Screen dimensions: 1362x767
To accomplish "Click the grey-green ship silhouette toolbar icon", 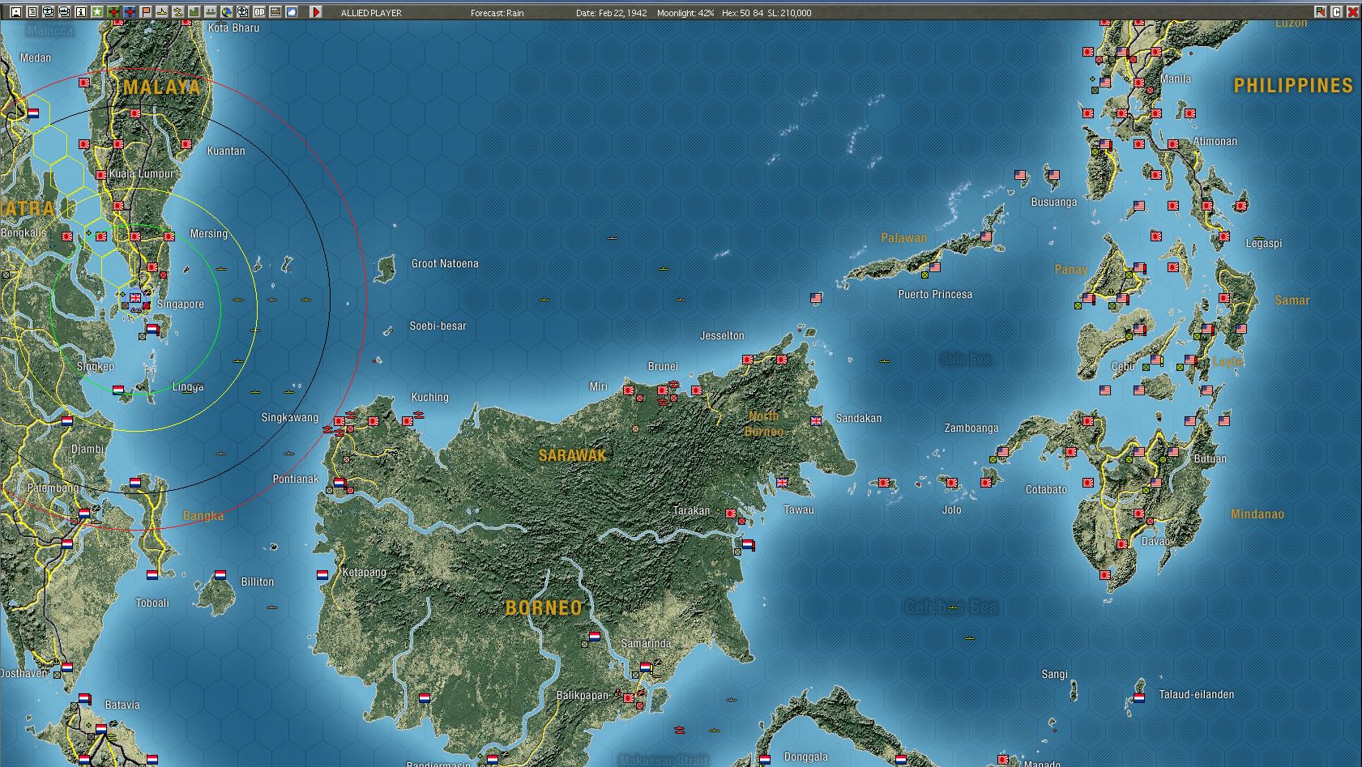I will tap(211, 12).
